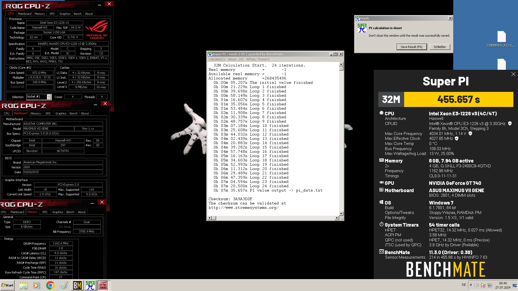Open the Bench tab in top CPU-Z window
This screenshot has width=518, height=291.
(77, 14)
